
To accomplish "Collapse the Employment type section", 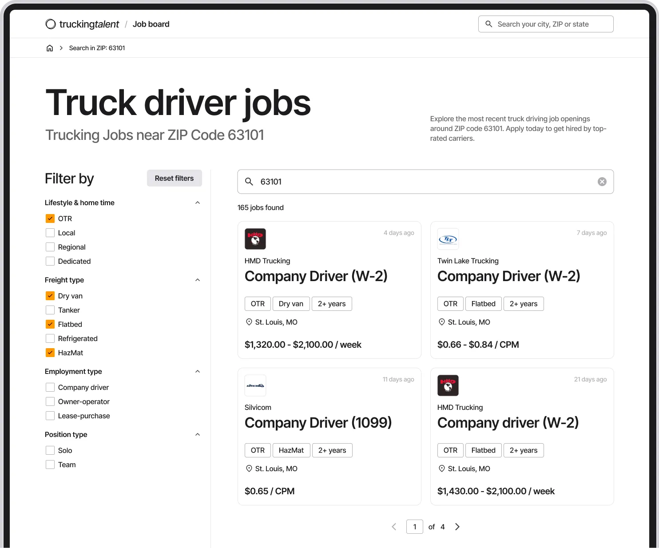I will 198,371.
